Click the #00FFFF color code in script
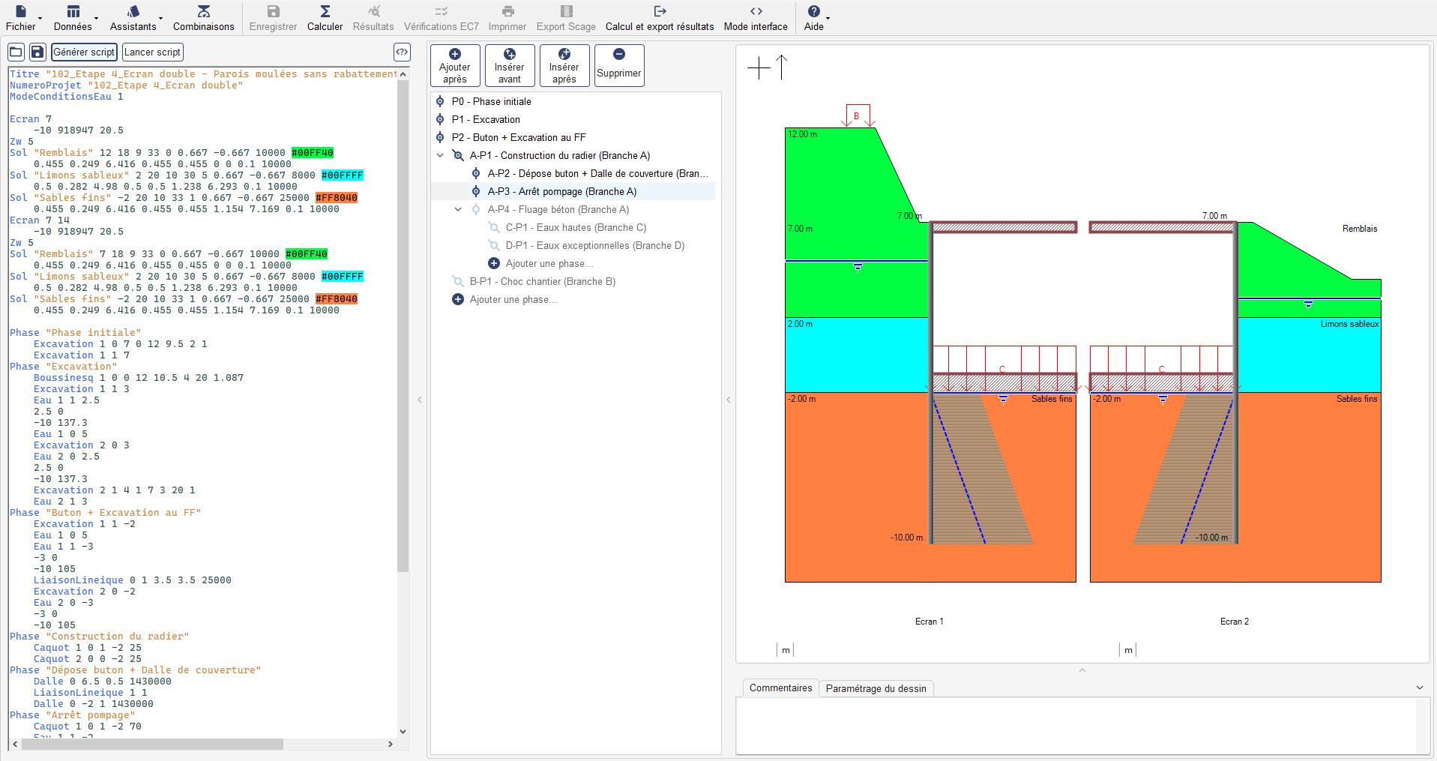The image size is (1437, 761). click(342, 175)
